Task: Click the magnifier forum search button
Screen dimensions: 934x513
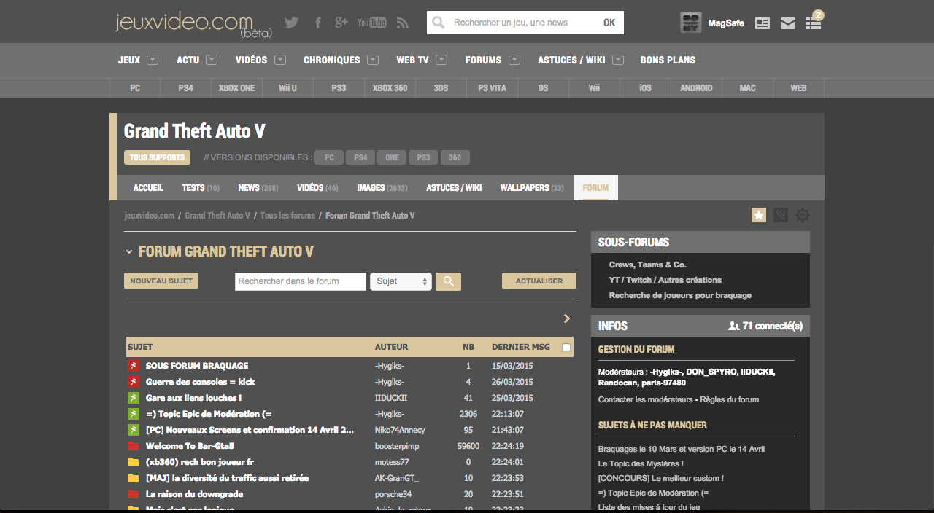Action: [x=448, y=281]
